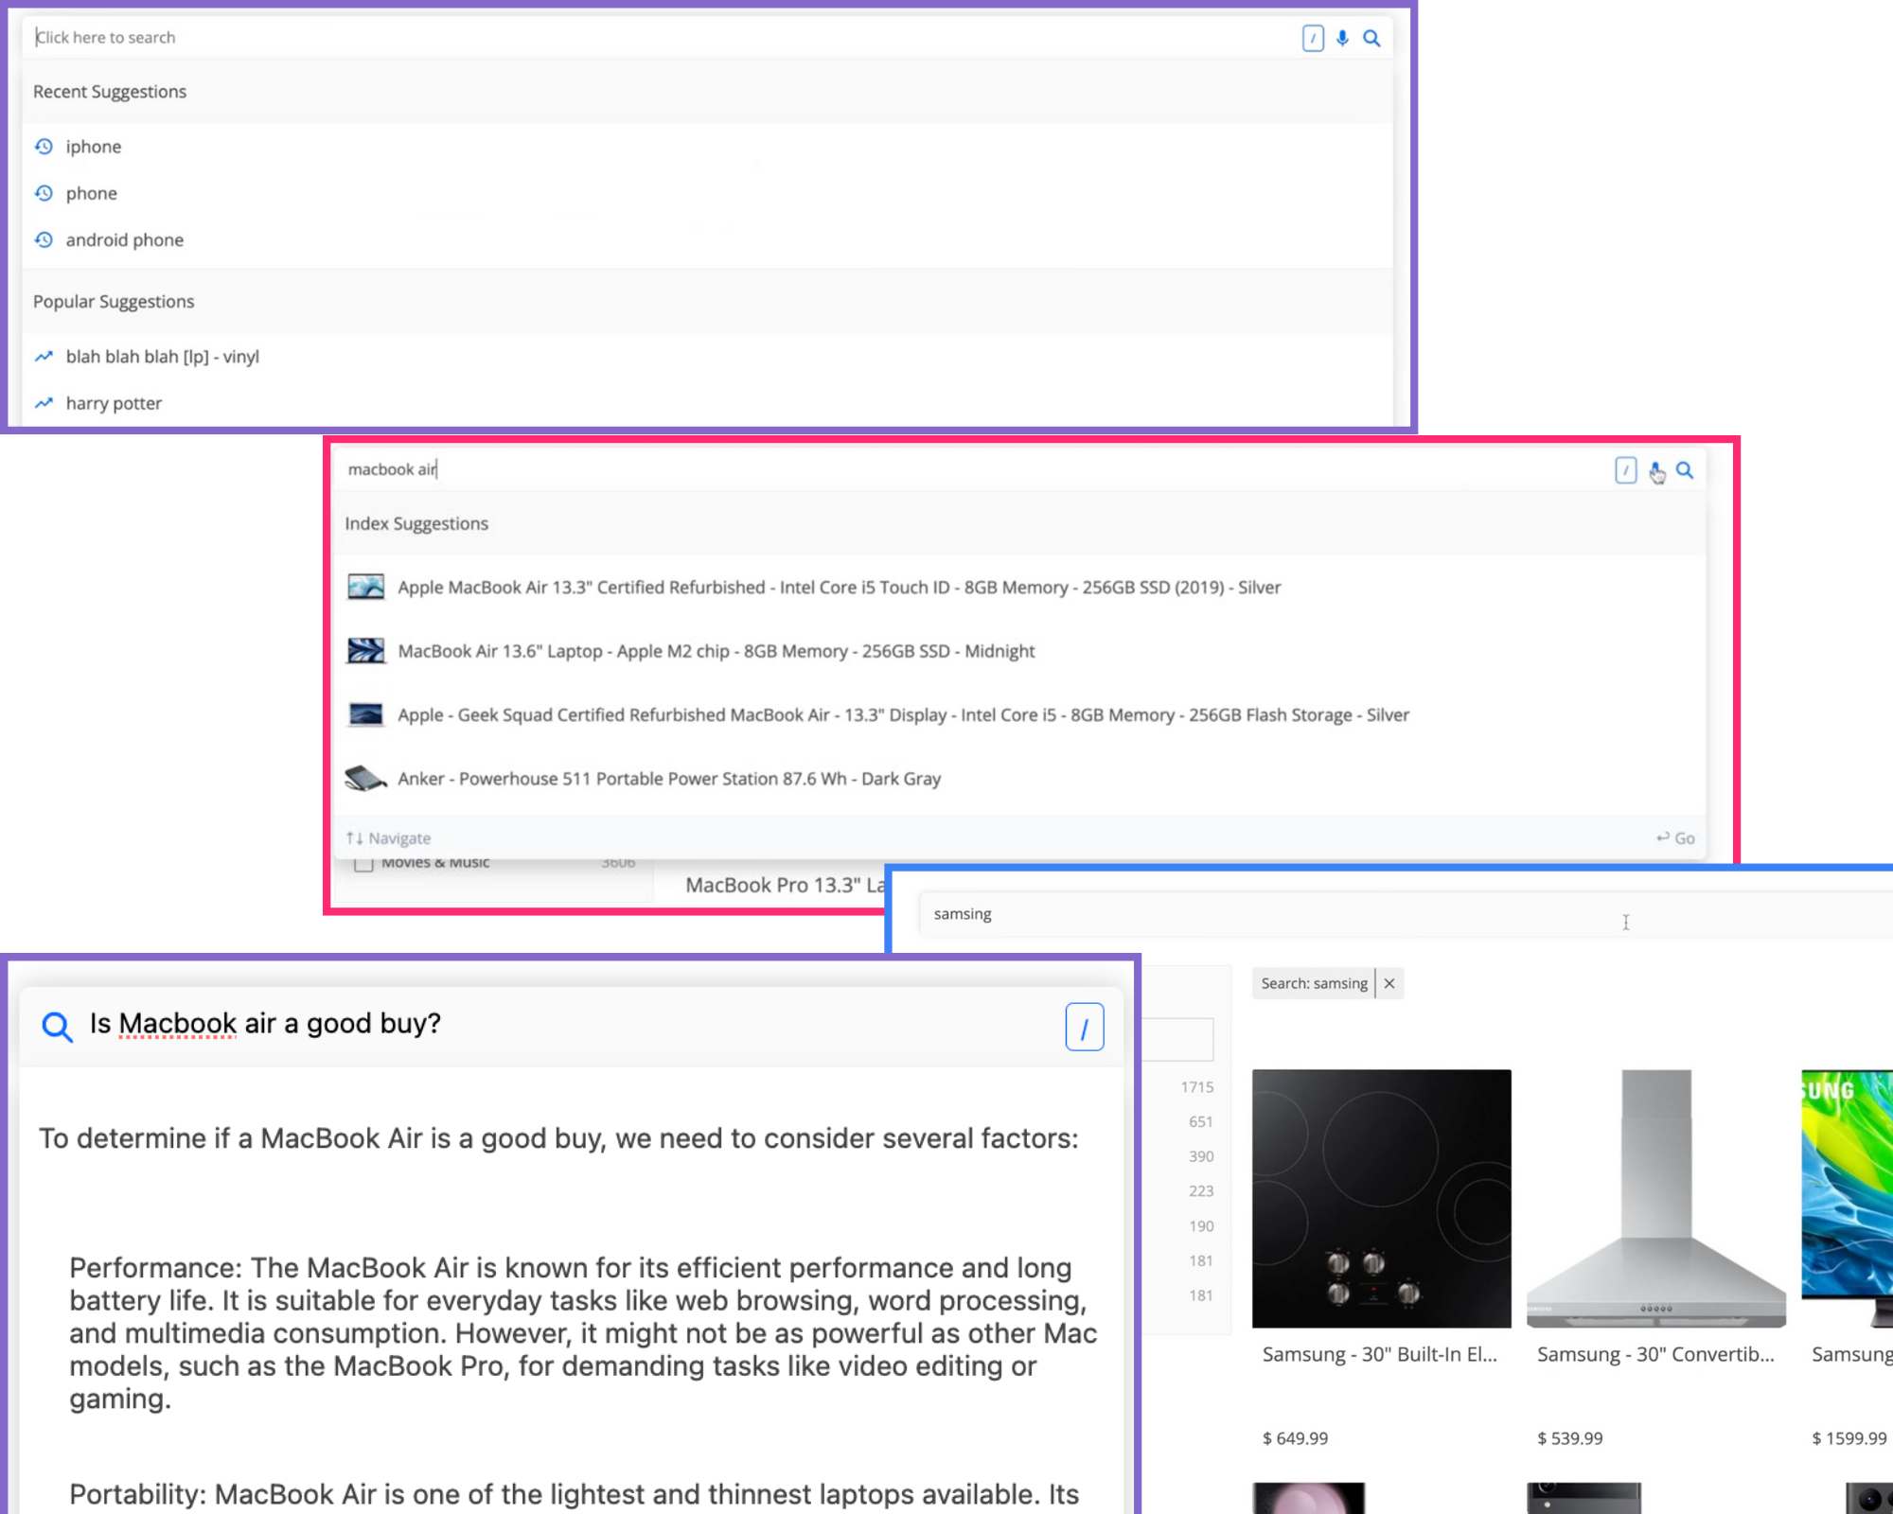This screenshot has height=1514, width=1893.
Task: Click the Go enter hint in suggestions footer
Action: [1675, 838]
